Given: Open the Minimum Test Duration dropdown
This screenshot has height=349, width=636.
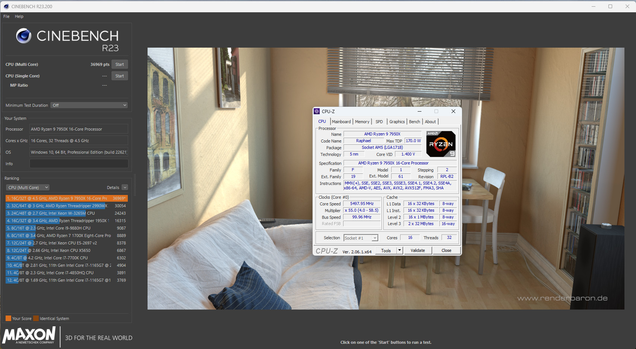Looking at the screenshot, I should (x=89, y=105).
